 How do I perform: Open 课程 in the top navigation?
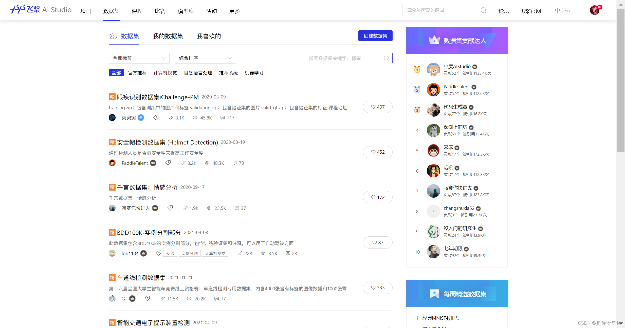tap(137, 11)
